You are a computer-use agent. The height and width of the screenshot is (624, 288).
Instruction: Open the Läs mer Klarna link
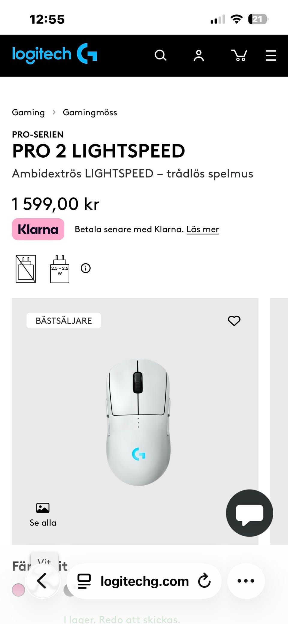[x=202, y=229]
